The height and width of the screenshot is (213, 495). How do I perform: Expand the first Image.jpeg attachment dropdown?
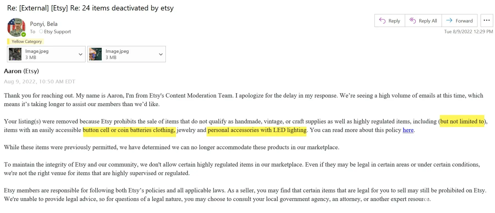pyautogui.click(x=80, y=54)
